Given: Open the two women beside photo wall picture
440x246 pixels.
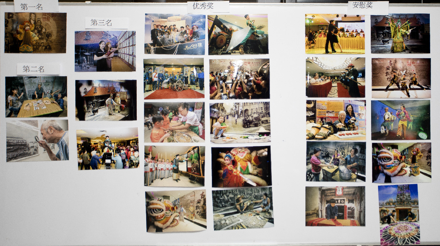Looking at the screenshot, I should (x=105, y=51).
